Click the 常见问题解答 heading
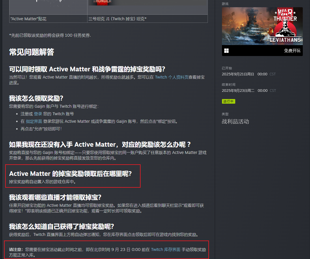The image size is (310, 259). (x=32, y=52)
